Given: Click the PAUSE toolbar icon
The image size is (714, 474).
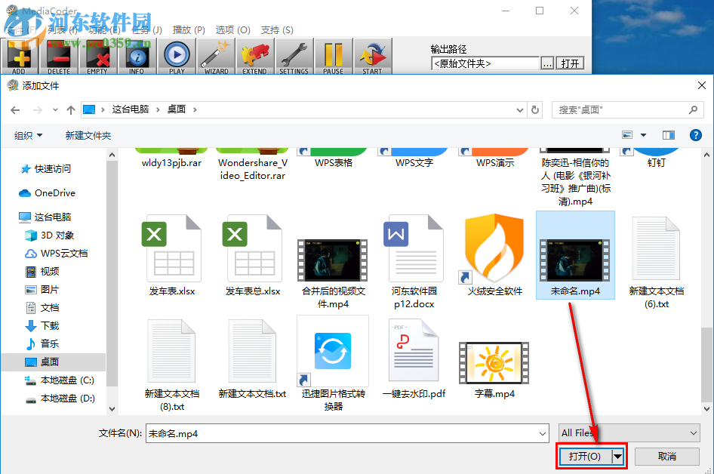Looking at the screenshot, I should pos(333,56).
